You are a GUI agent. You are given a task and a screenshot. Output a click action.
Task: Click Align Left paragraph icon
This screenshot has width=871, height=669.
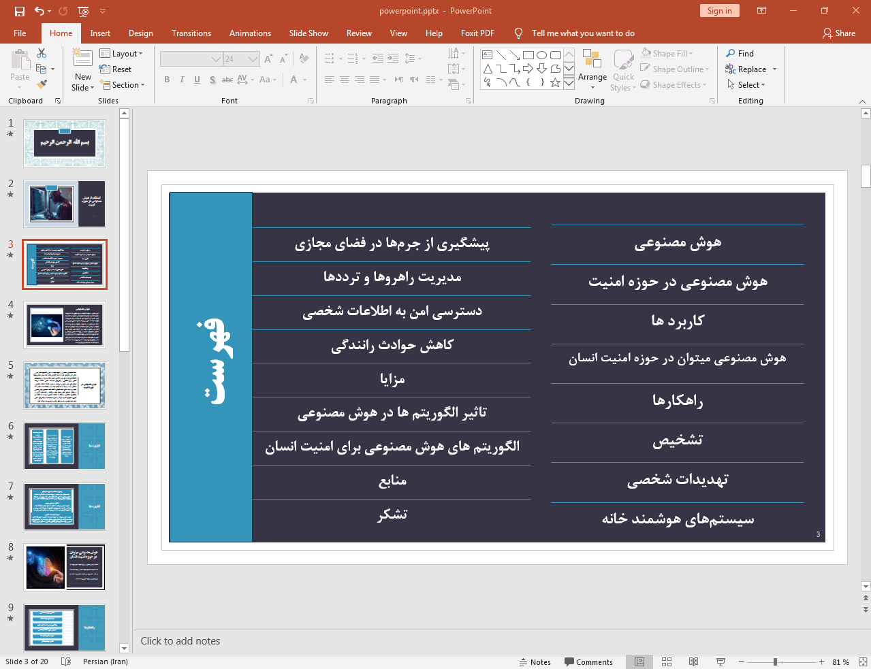pos(330,80)
